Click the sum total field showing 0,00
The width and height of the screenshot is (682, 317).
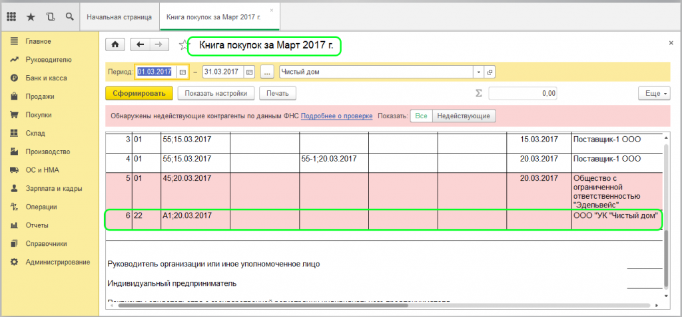pyautogui.click(x=523, y=94)
